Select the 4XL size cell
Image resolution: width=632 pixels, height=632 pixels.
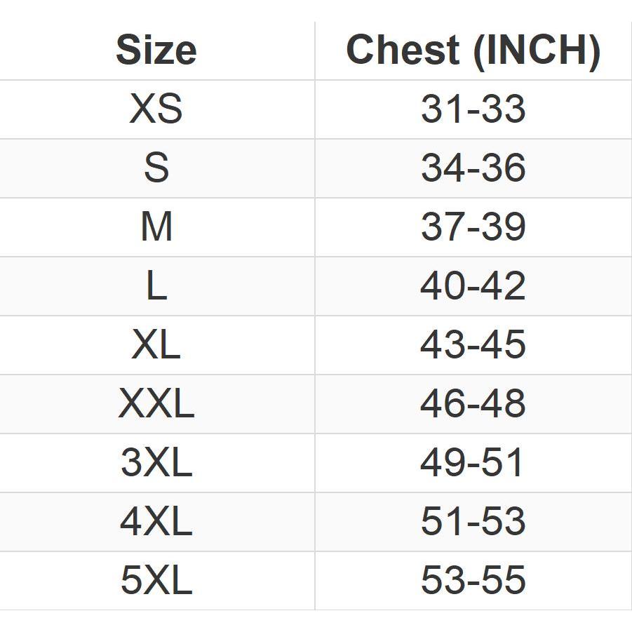(x=156, y=522)
